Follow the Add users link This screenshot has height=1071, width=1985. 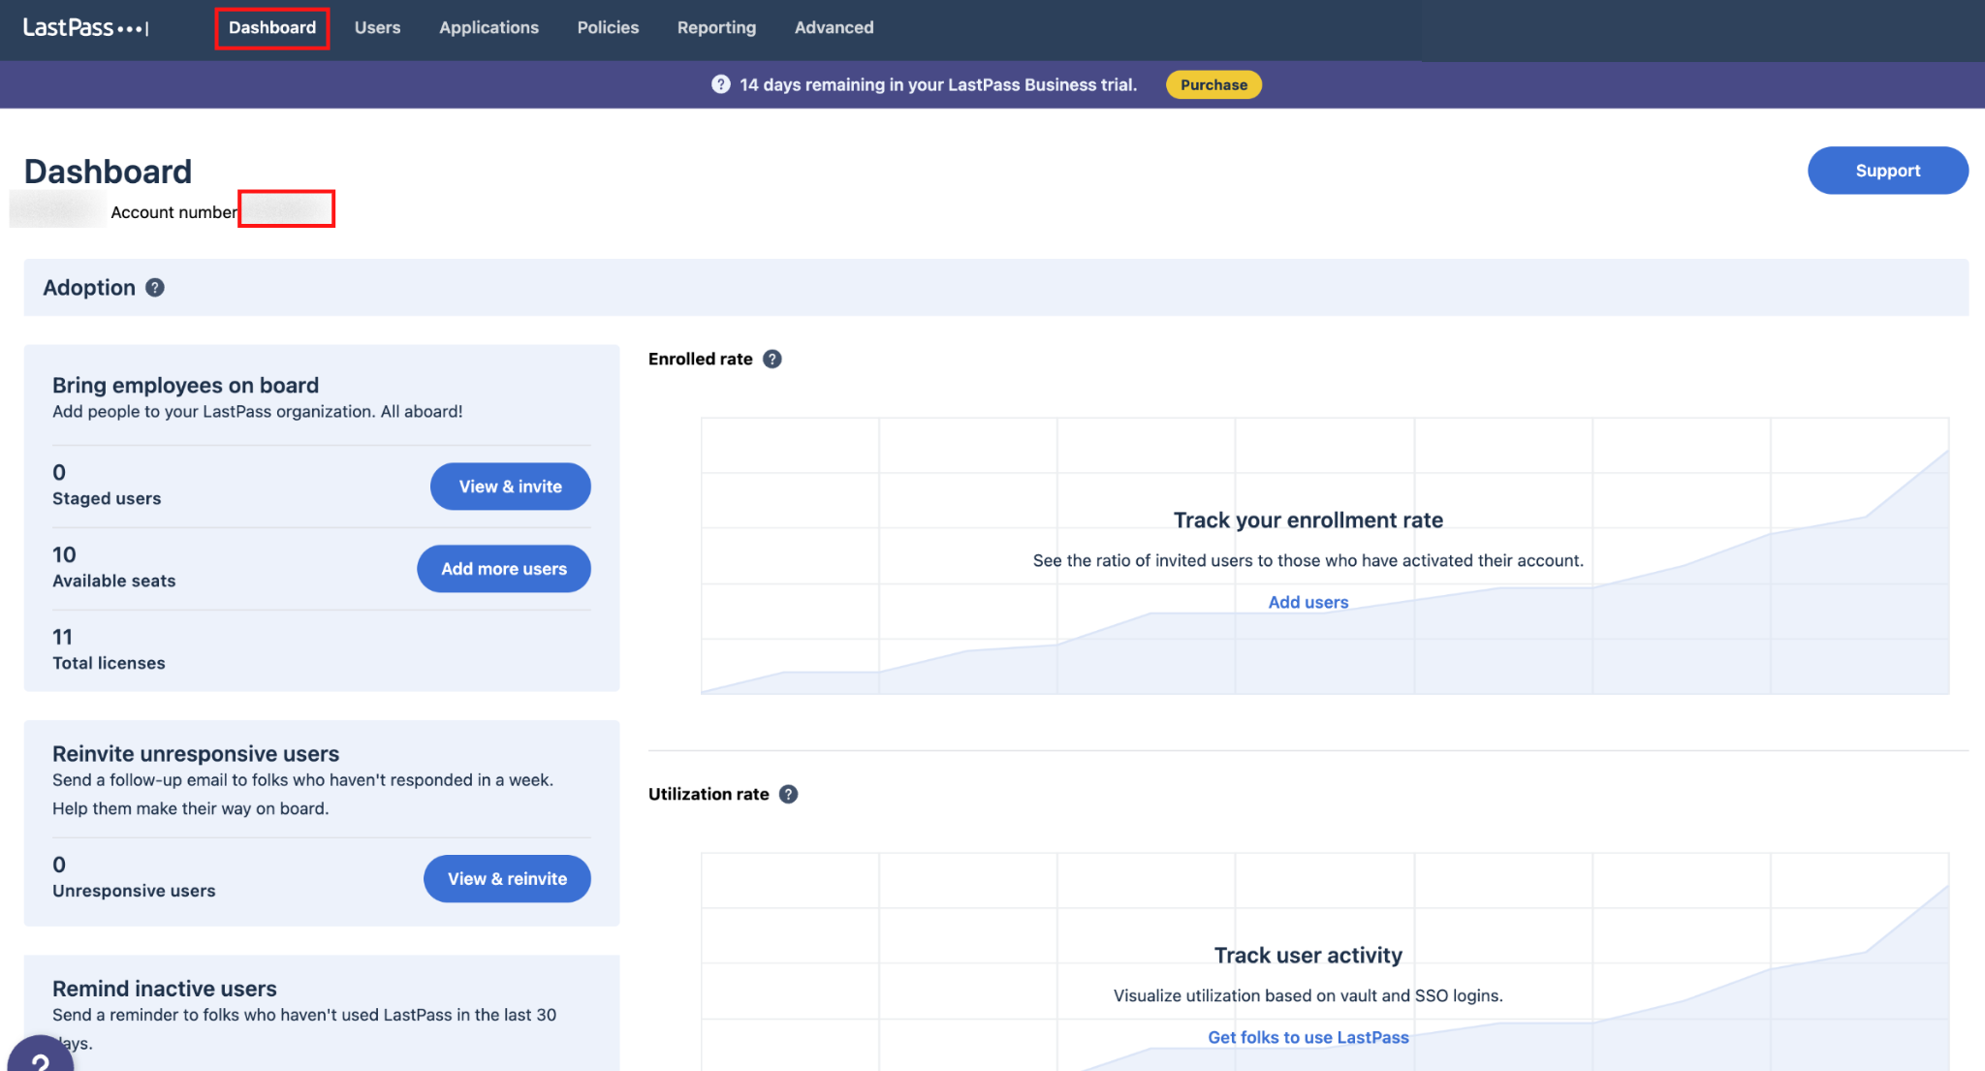point(1308,602)
